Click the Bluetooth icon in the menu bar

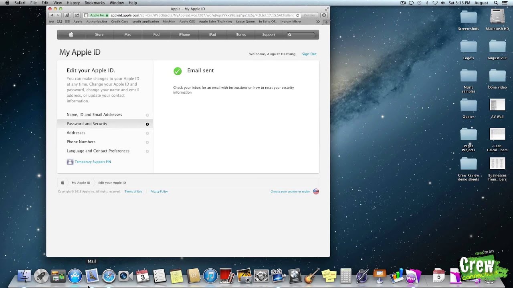(x=427, y=3)
